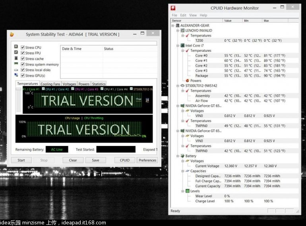This screenshot has width=306, height=226.
Task: Switch to the Voltages tab in AIDA64
Action: tap(69, 84)
